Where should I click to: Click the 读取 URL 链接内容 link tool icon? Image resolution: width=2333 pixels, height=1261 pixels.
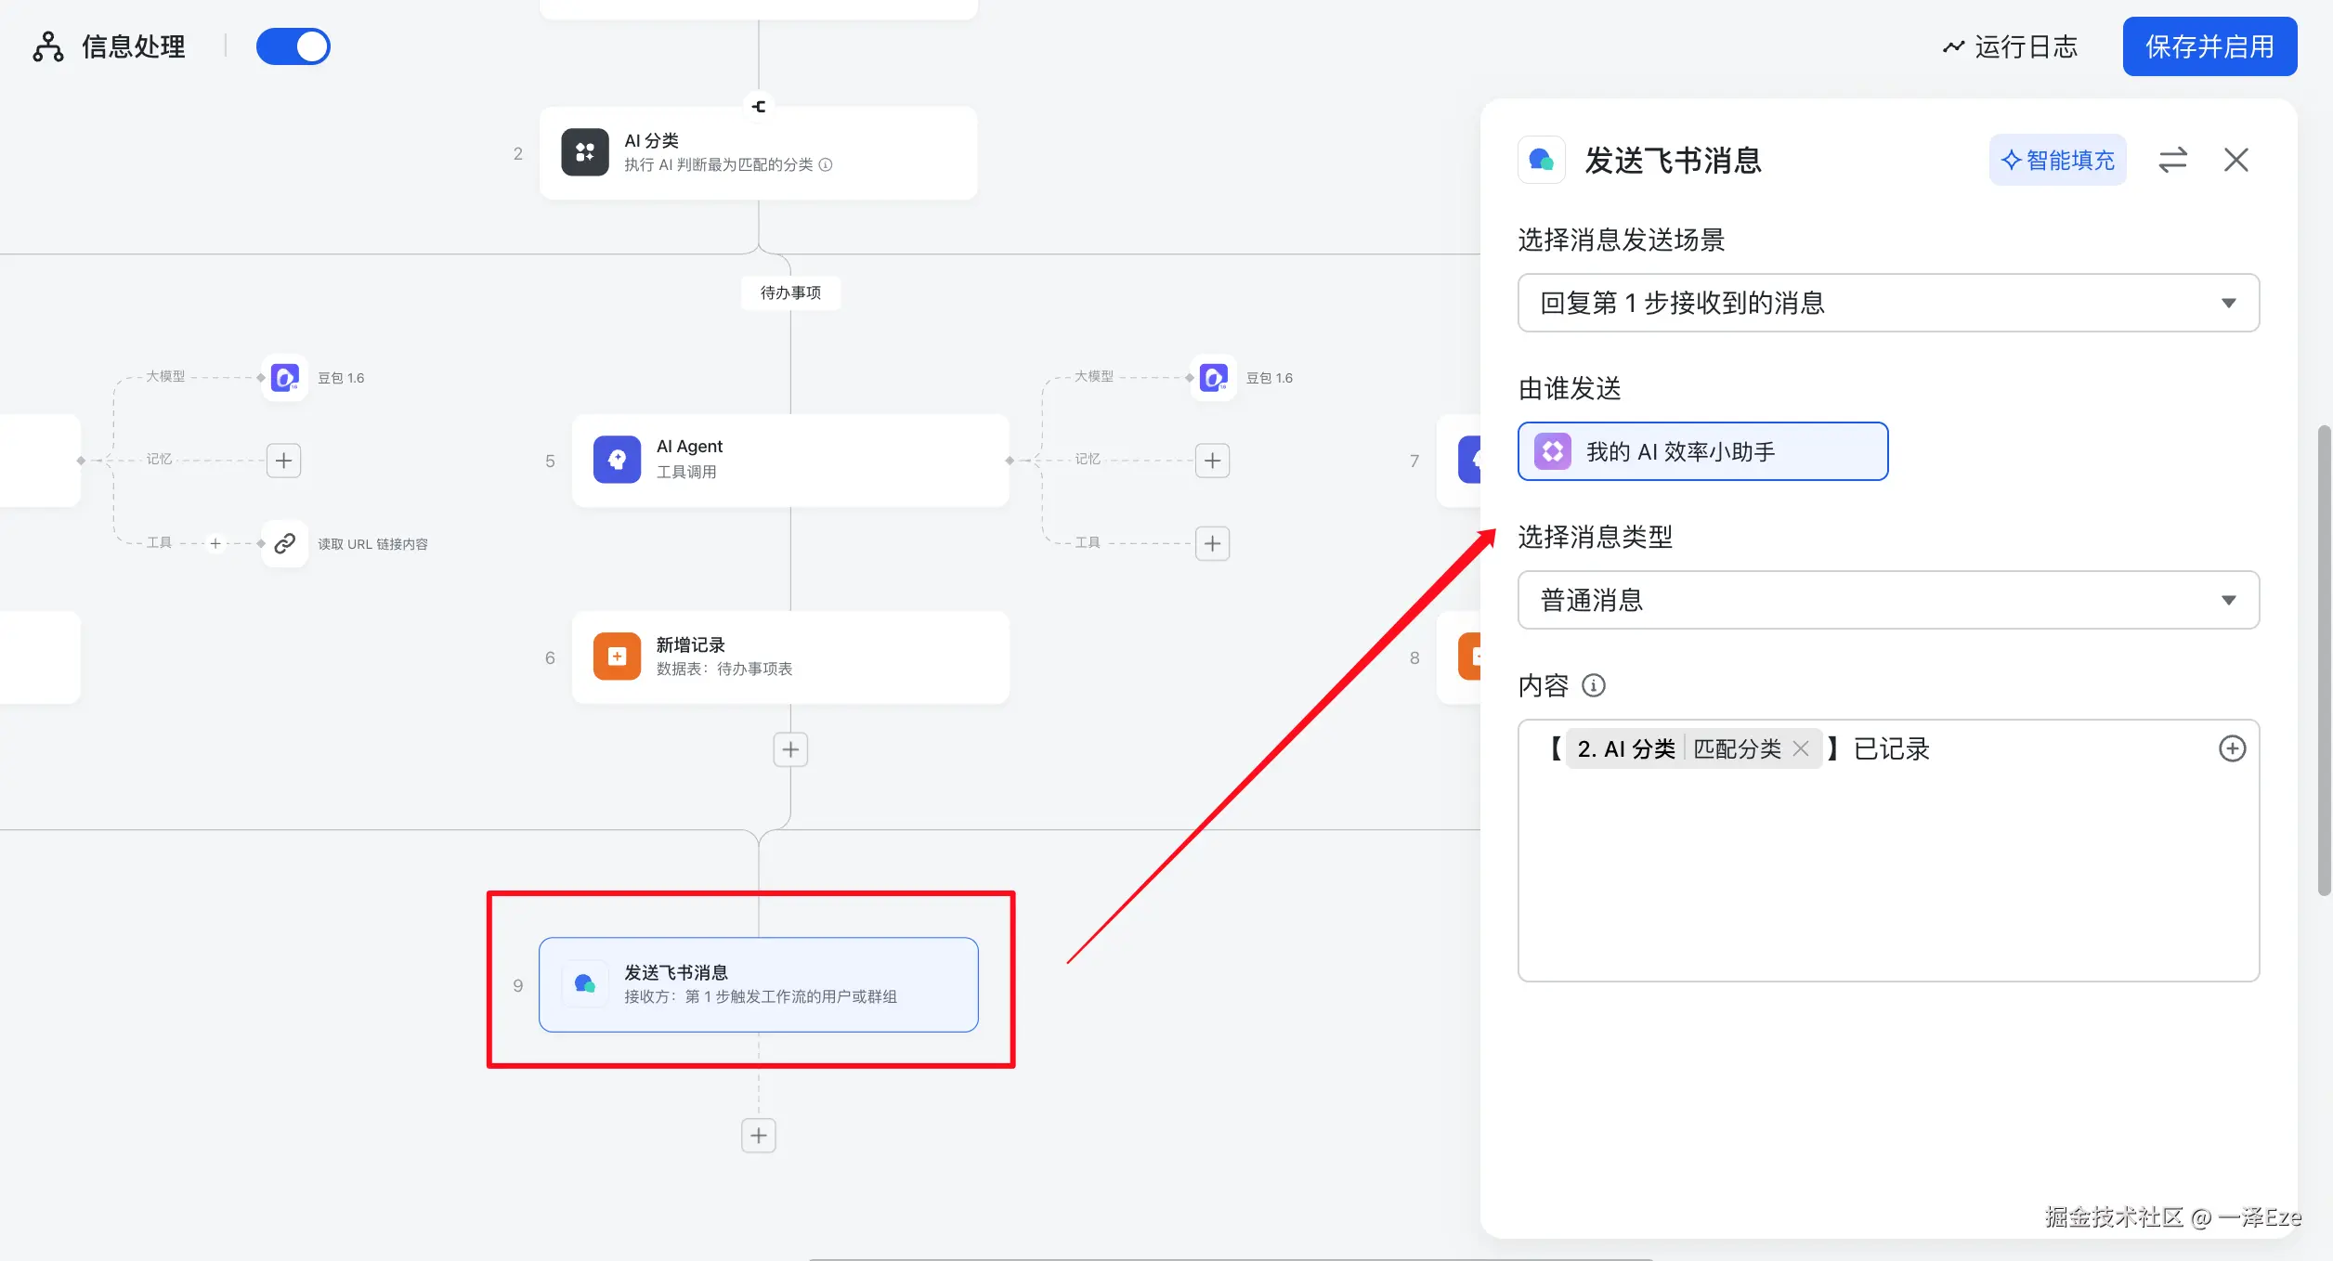pyautogui.click(x=284, y=543)
